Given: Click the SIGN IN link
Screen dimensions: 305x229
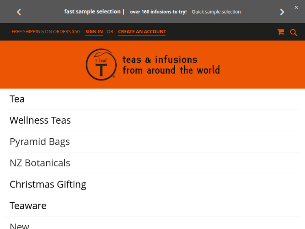Looking at the screenshot, I should (94, 32).
